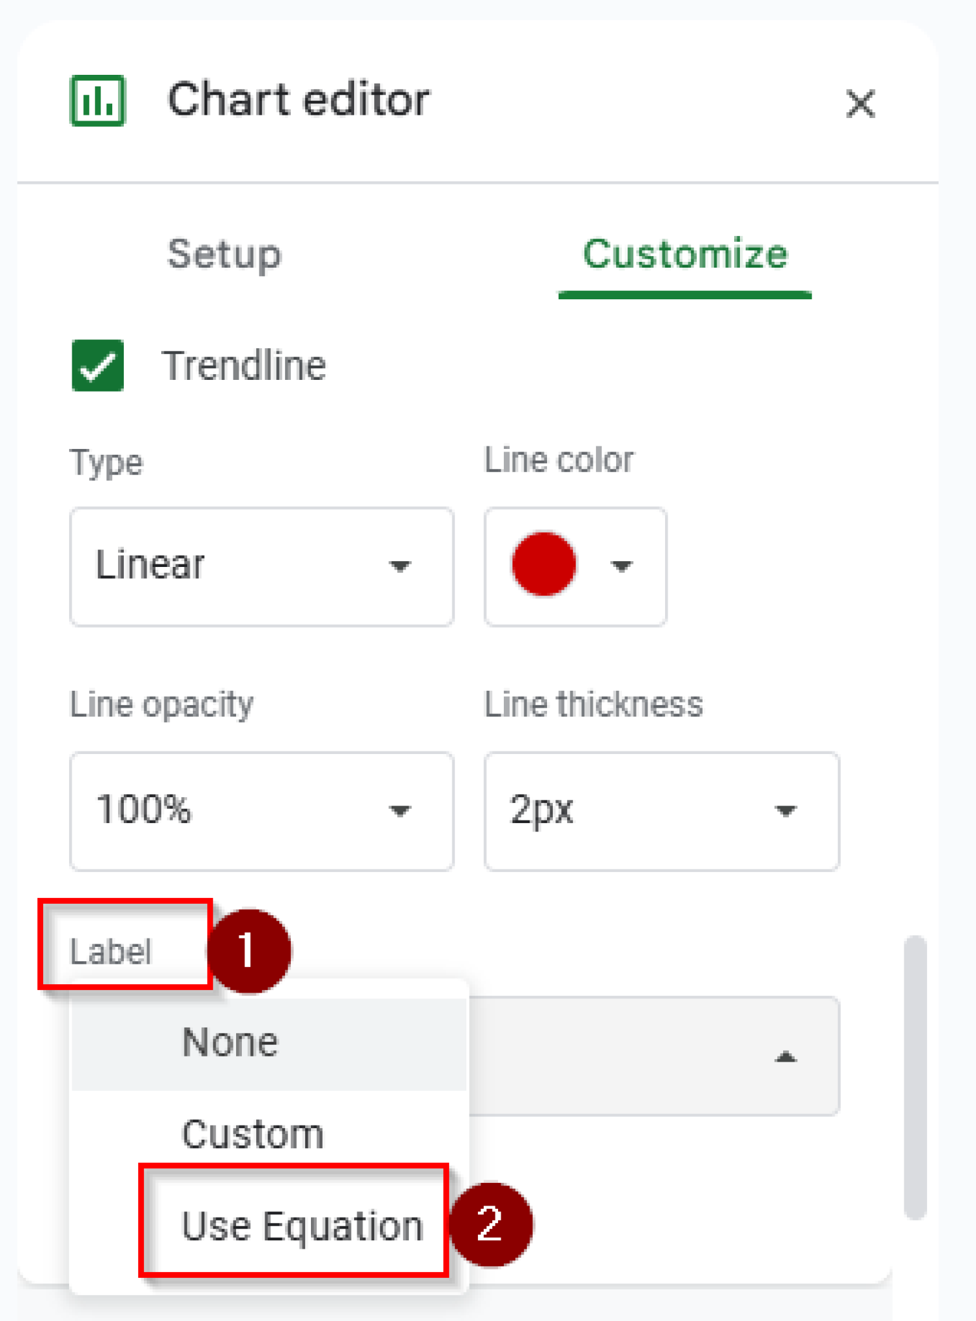The width and height of the screenshot is (976, 1321).
Task: Select Use Equation in the Label menu
Action: click(302, 1226)
